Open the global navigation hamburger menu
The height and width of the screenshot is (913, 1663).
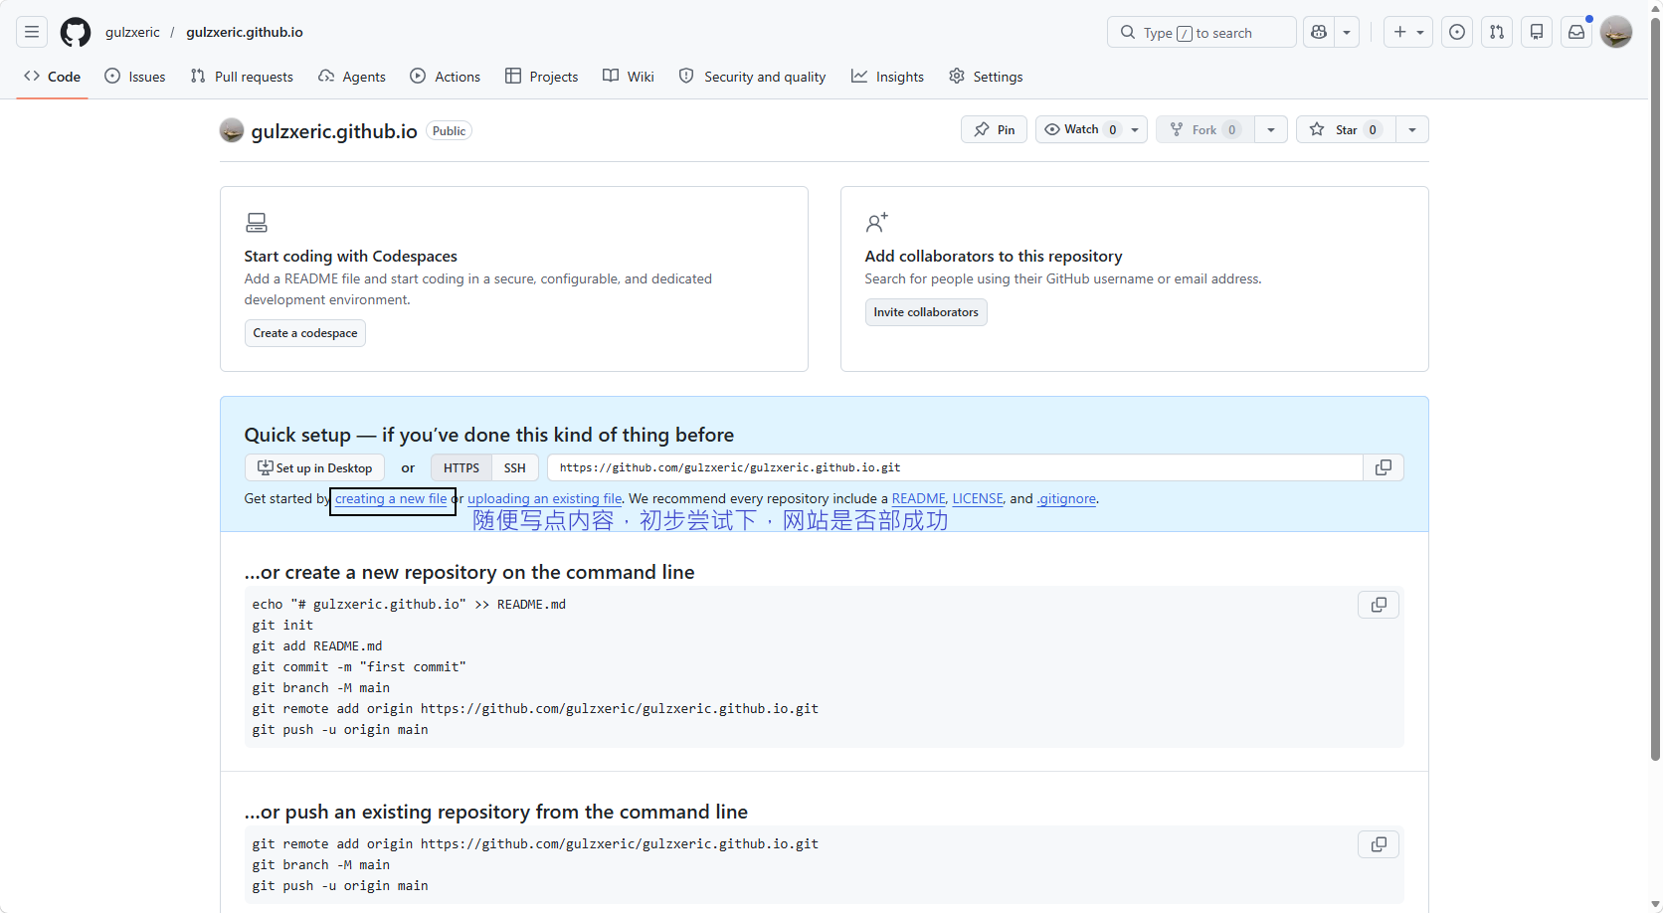[x=32, y=32]
